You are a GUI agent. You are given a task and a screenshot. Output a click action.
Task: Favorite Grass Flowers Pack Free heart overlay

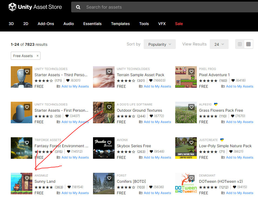191,107
